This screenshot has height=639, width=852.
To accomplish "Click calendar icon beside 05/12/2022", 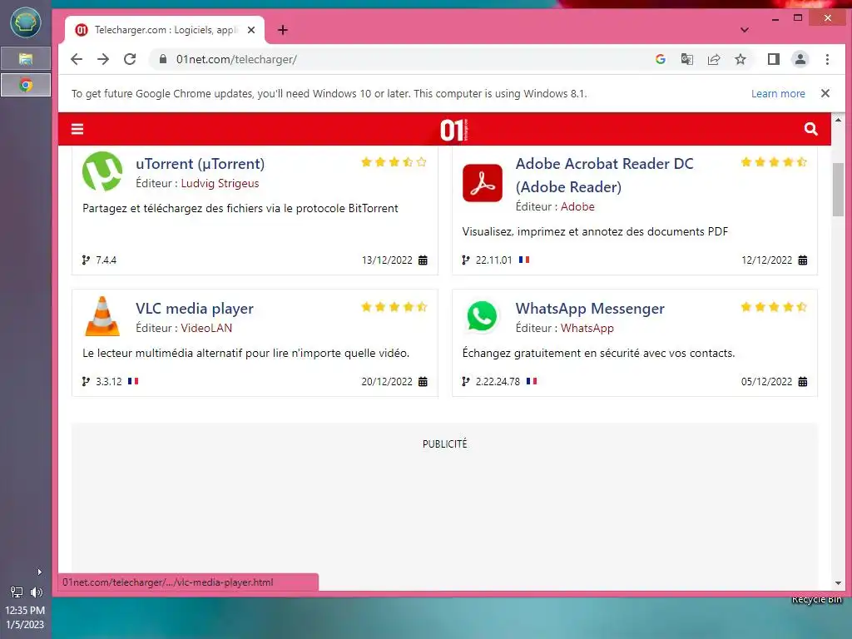I will click(803, 381).
